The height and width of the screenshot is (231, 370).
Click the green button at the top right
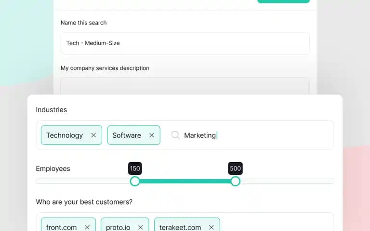(x=283, y=1)
